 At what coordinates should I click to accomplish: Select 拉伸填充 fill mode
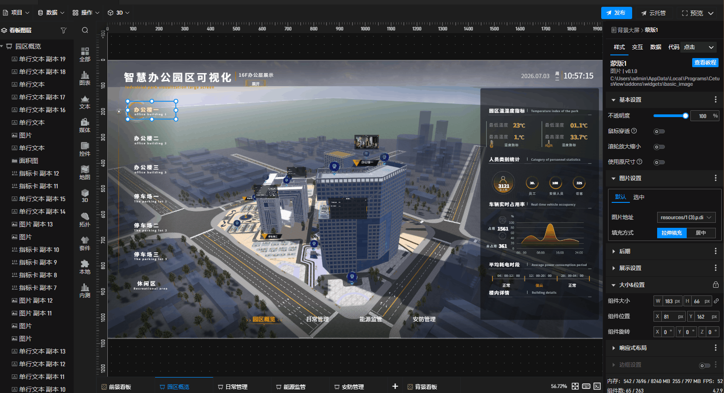(672, 233)
